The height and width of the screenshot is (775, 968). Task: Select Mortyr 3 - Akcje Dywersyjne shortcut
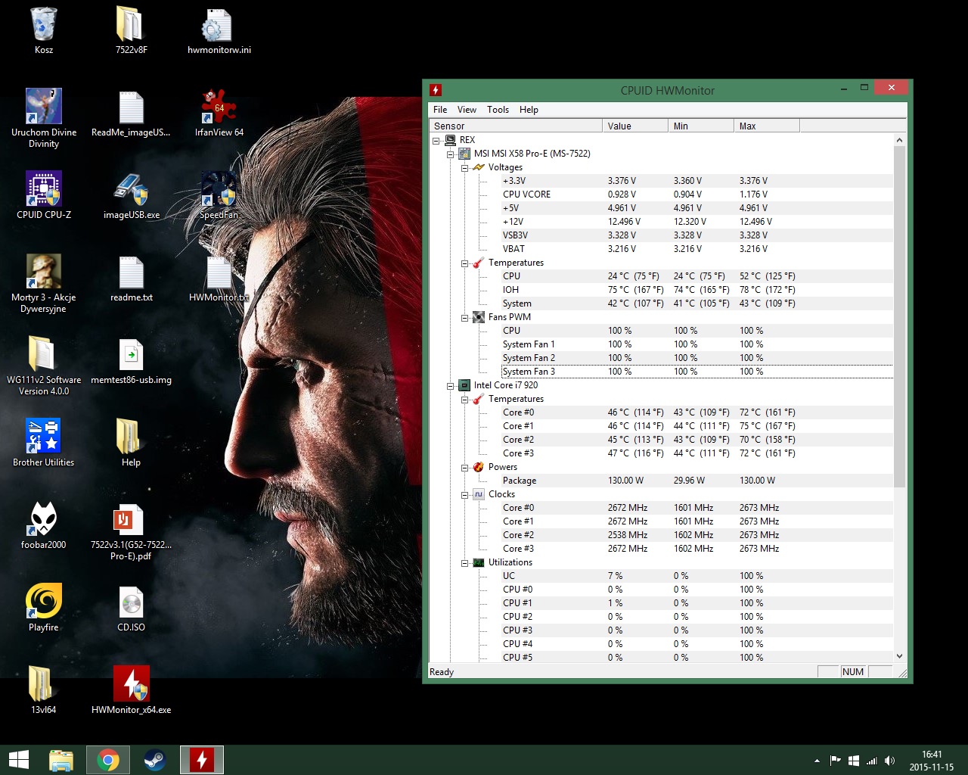coord(43,272)
